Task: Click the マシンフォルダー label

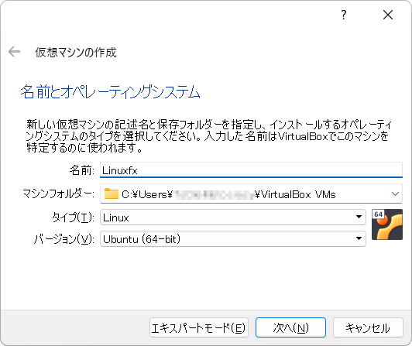Action: pos(58,194)
